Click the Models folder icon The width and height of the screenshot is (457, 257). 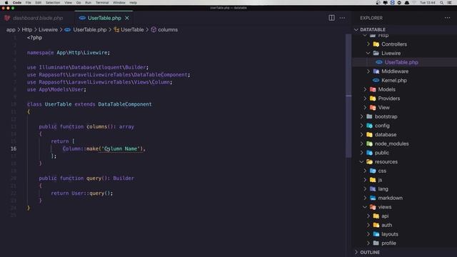(x=373, y=89)
